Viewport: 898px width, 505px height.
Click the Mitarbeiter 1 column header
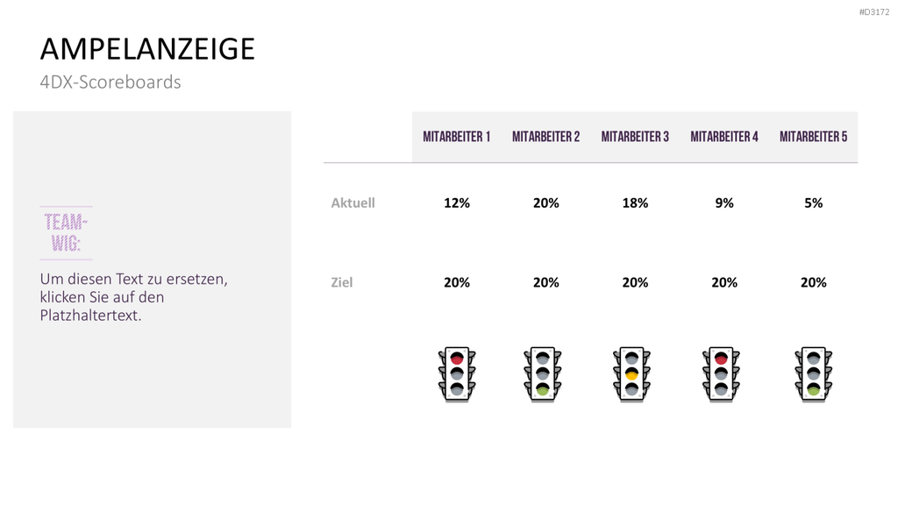point(456,137)
